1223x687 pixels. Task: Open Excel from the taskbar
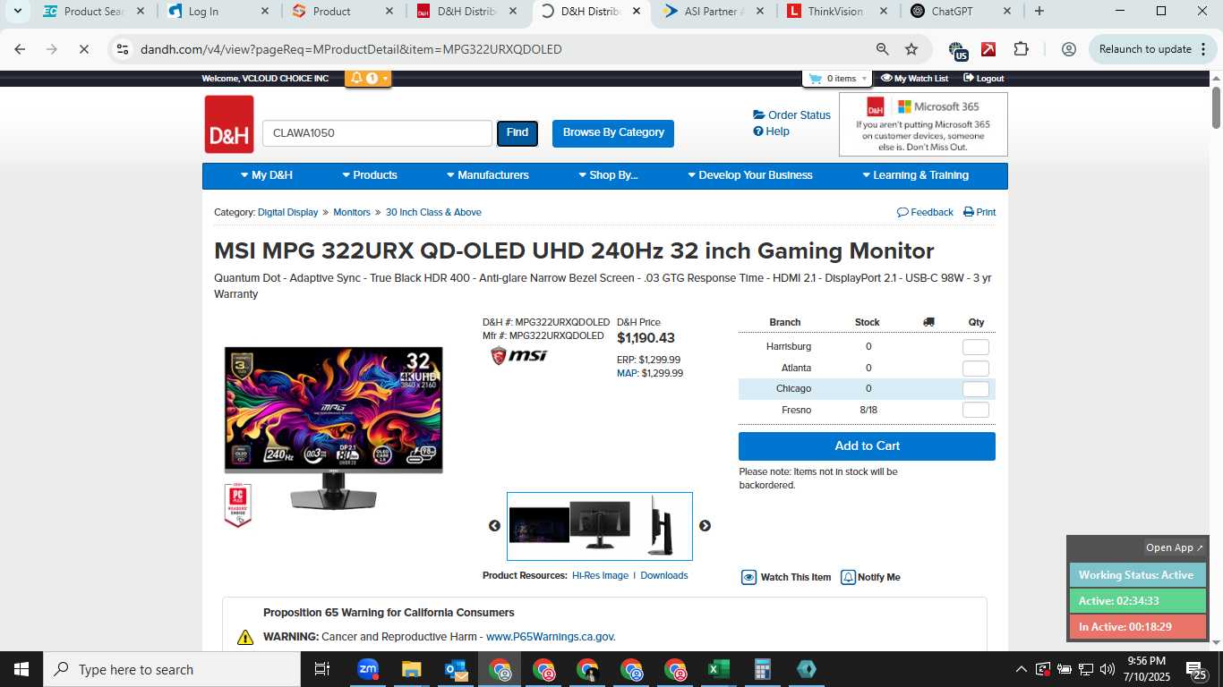pos(719,669)
